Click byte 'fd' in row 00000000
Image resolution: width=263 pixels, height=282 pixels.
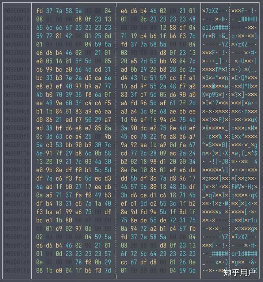click(39, 11)
